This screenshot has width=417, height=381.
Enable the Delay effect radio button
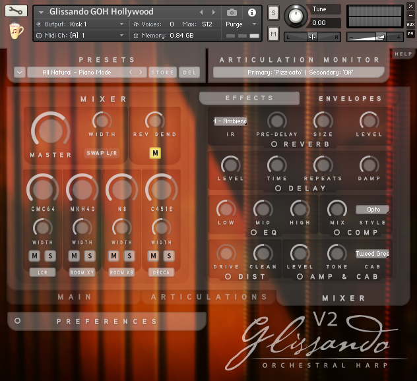(x=278, y=189)
